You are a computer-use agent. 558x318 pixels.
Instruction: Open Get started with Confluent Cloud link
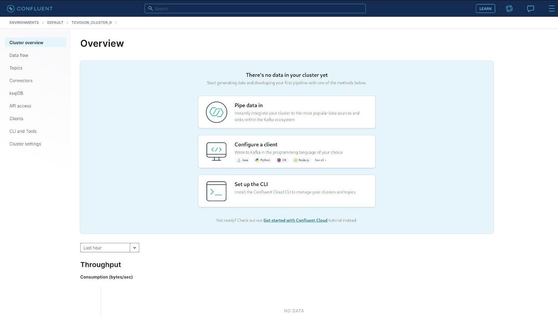point(295,220)
